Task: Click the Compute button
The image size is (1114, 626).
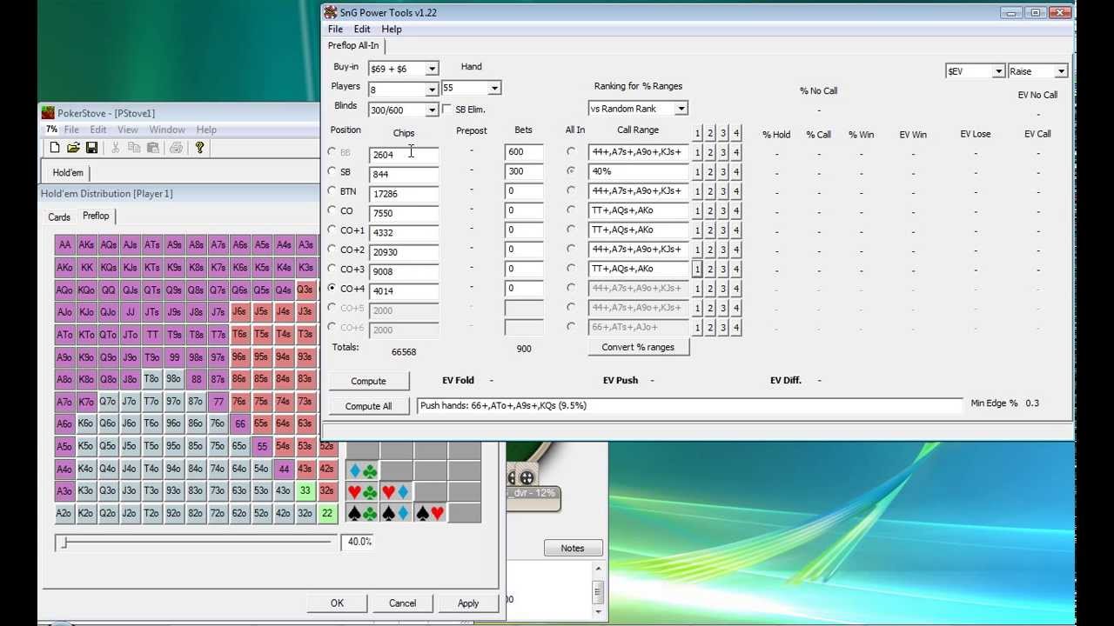Action: coord(368,381)
